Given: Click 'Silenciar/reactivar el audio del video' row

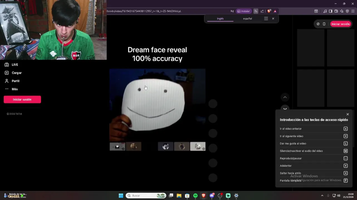Looking at the screenshot, I should click(314, 151).
